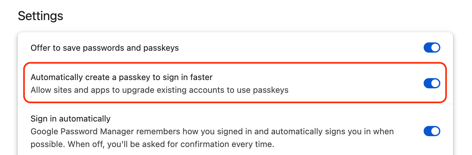Click the word "faster" in passkey setting title
The width and height of the screenshot is (472, 155).
pyautogui.click(x=201, y=77)
